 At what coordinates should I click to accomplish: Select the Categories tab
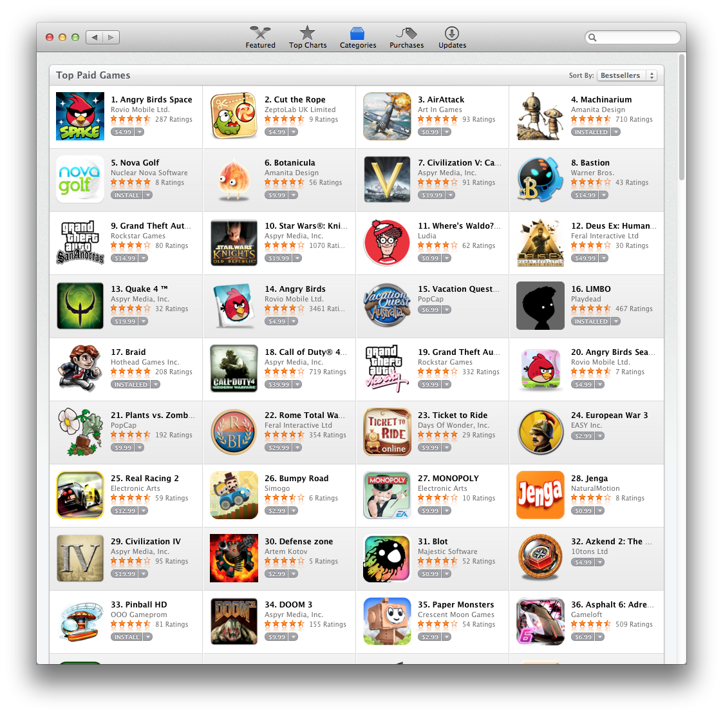click(358, 38)
